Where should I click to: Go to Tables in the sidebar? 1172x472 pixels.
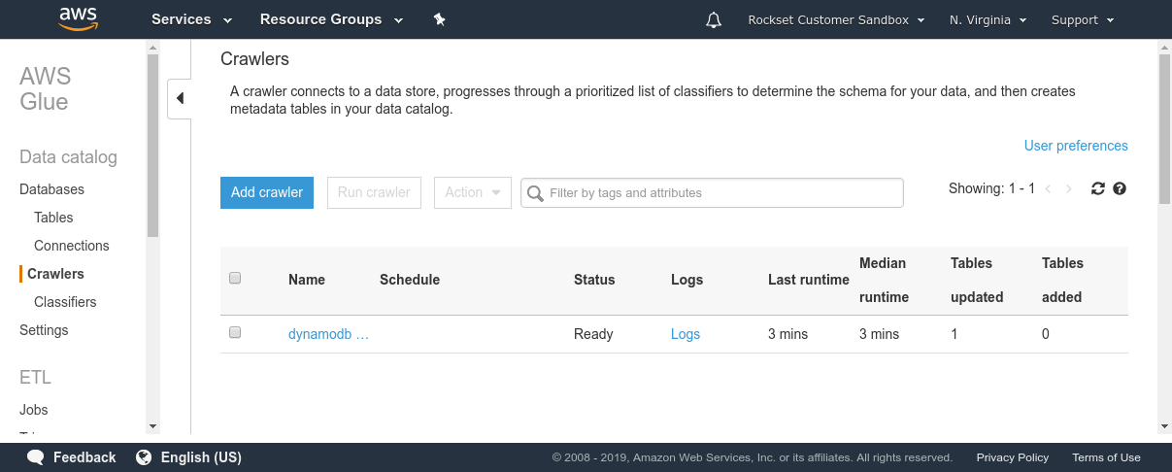[53, 218]
